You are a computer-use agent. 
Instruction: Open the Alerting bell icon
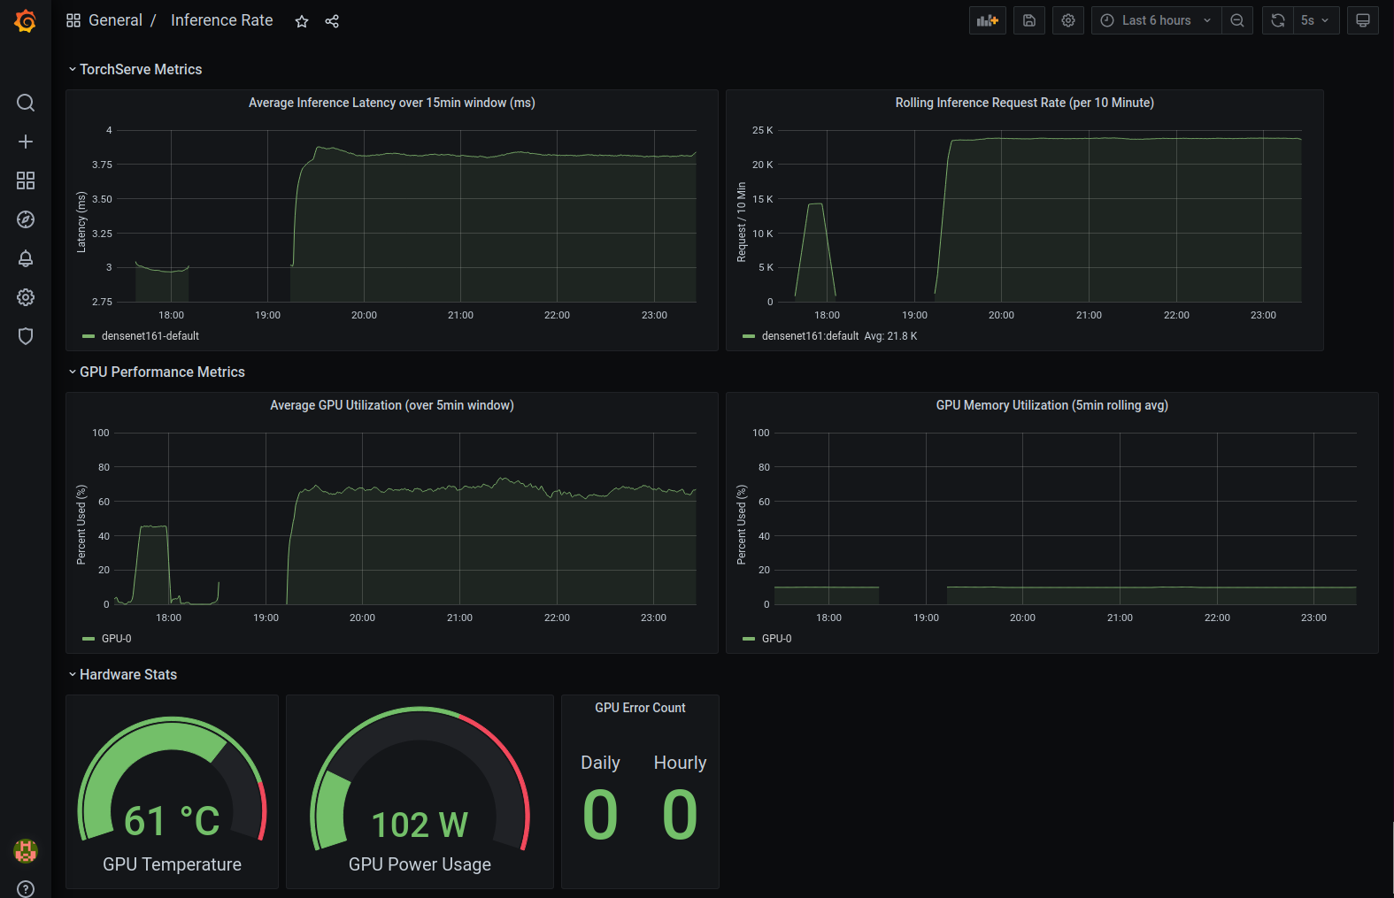(x=26, y=258)
